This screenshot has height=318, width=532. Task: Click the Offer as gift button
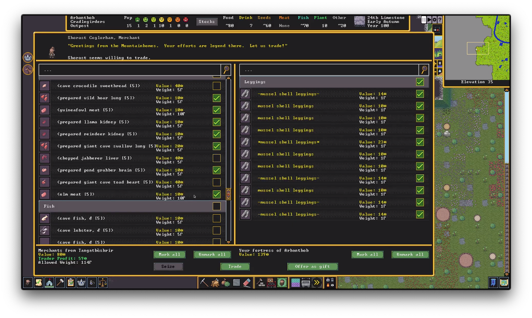[x=313, y=266]
